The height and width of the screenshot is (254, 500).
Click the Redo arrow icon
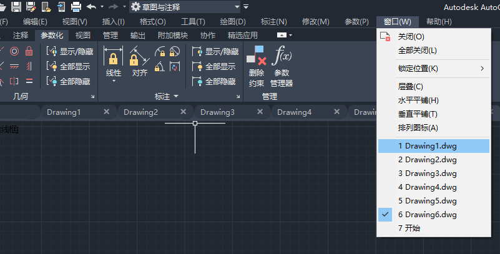(x=114, y=6)
